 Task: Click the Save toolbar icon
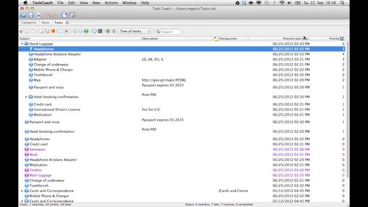[x=30, y=15]
